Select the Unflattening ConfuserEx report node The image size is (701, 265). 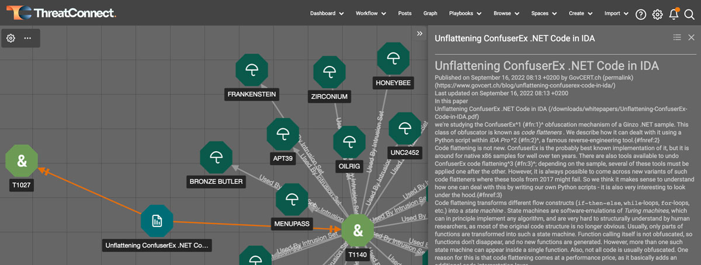(157, 221)
